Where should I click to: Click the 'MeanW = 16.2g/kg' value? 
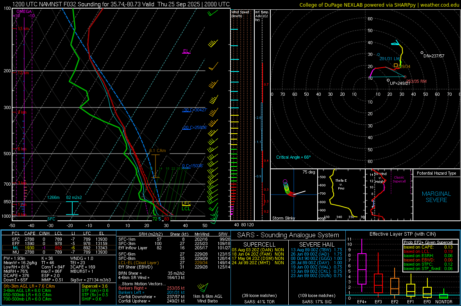(20, 263)
